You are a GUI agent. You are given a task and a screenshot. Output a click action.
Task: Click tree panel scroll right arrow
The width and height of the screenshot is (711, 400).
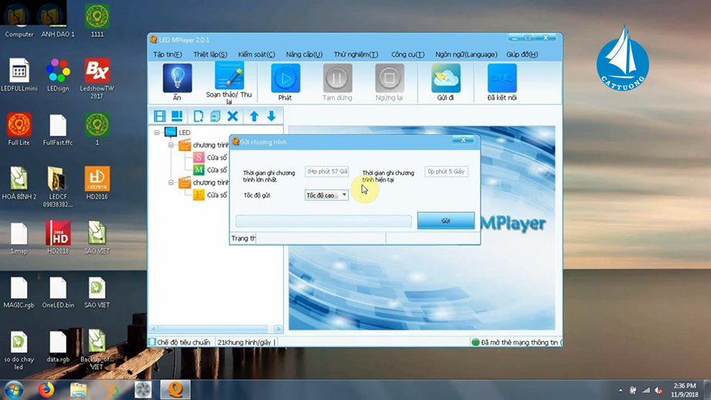[x=278, y=329]
